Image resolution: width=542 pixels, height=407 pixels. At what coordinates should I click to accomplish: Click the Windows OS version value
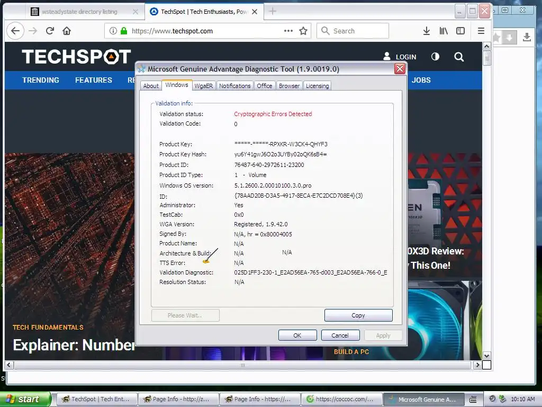coord(273,185)
